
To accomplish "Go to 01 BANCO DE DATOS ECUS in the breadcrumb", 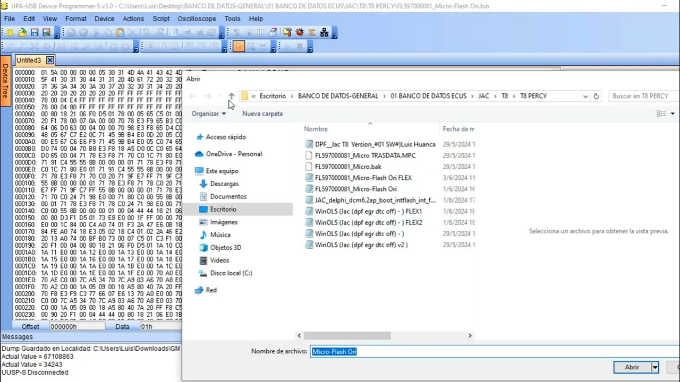I will click(428, 96).
